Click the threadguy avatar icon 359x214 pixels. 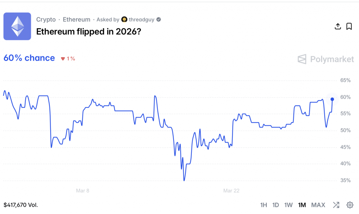coord(124,20)
